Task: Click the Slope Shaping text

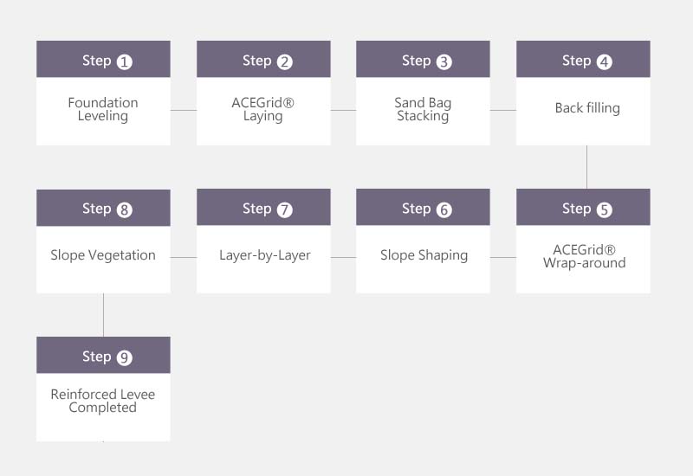Action: [424, 255]
